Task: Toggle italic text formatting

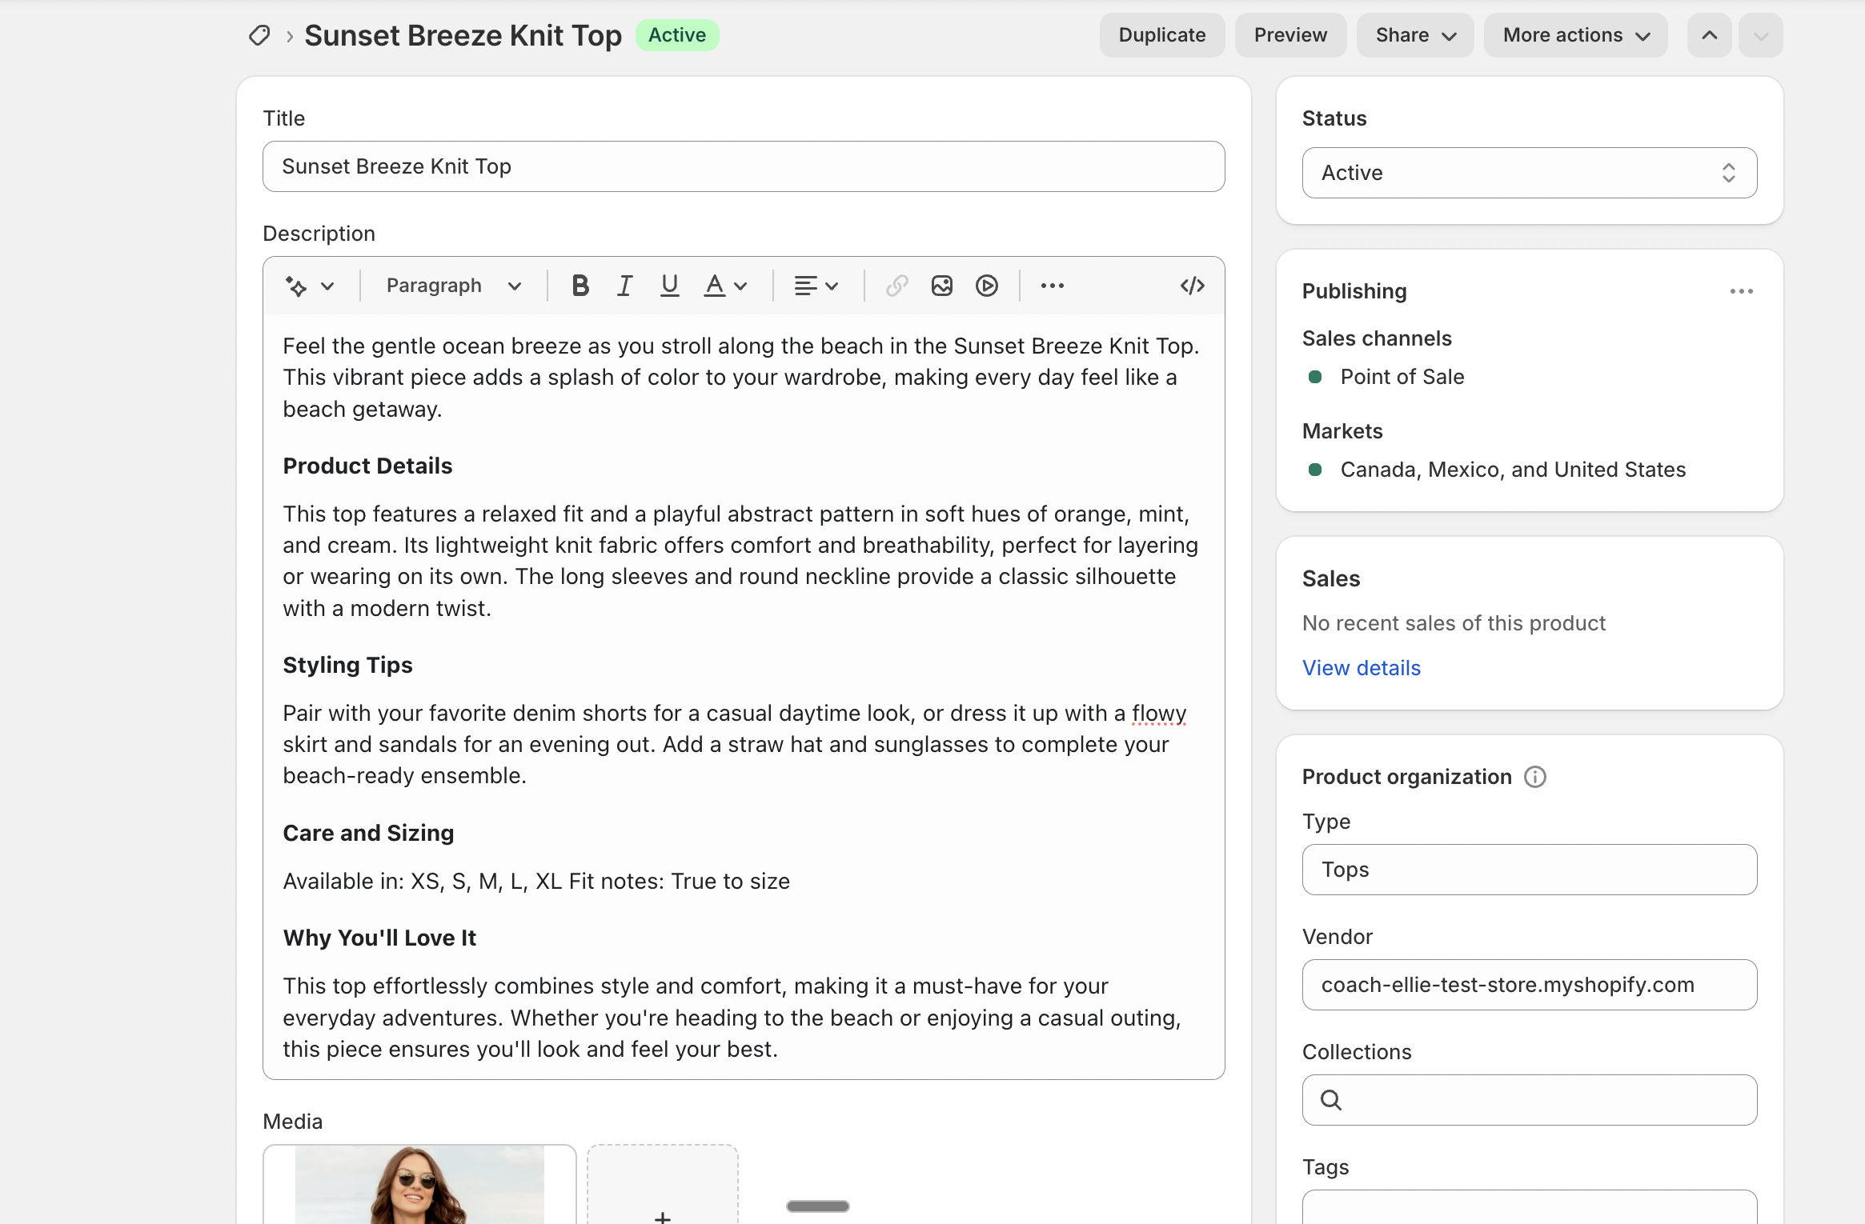Action: pyautogui.click(x=624, y=286)
